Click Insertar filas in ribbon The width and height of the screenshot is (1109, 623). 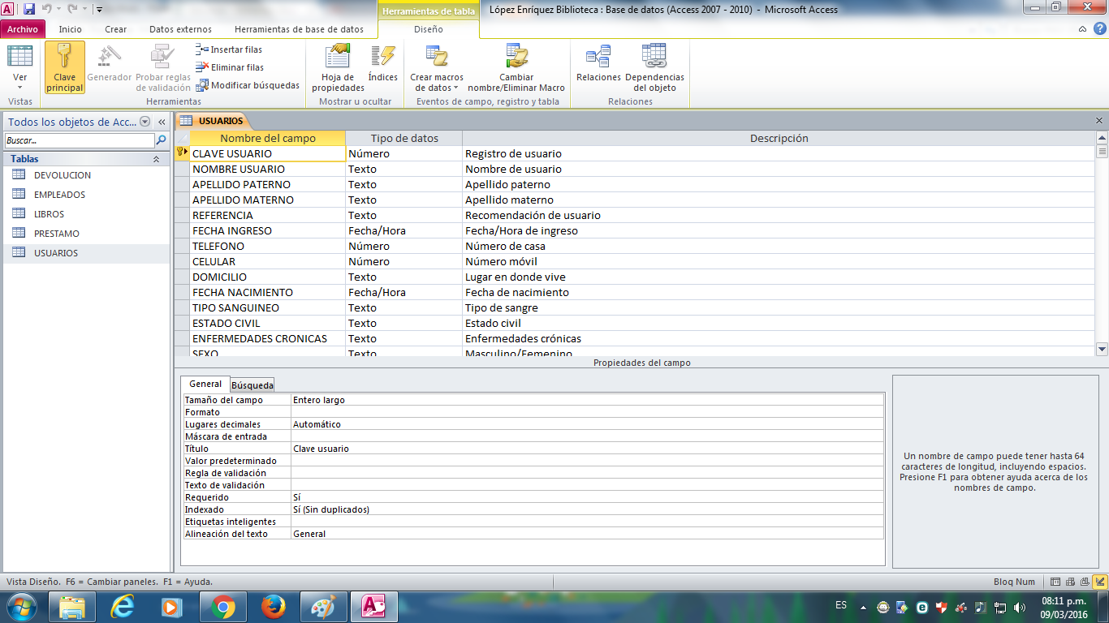(230, 49)
